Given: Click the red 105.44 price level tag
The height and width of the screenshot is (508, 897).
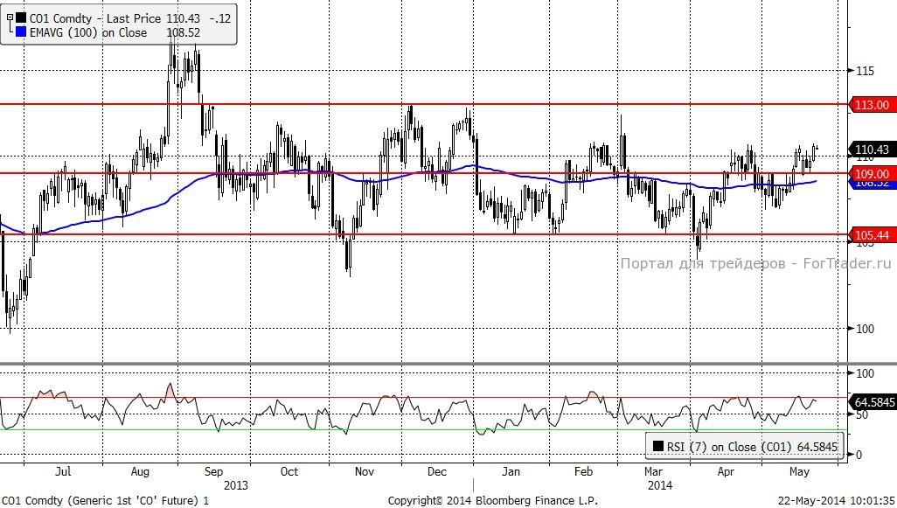Looking at the screenshot, I should [x=872, y=235].
